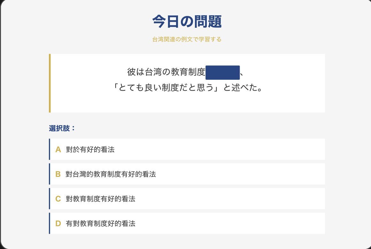The width and height of the screenshot is (371, 249).
Task: Click the sentence text 彼は台湾の教育制度
Action: [166, 72]
